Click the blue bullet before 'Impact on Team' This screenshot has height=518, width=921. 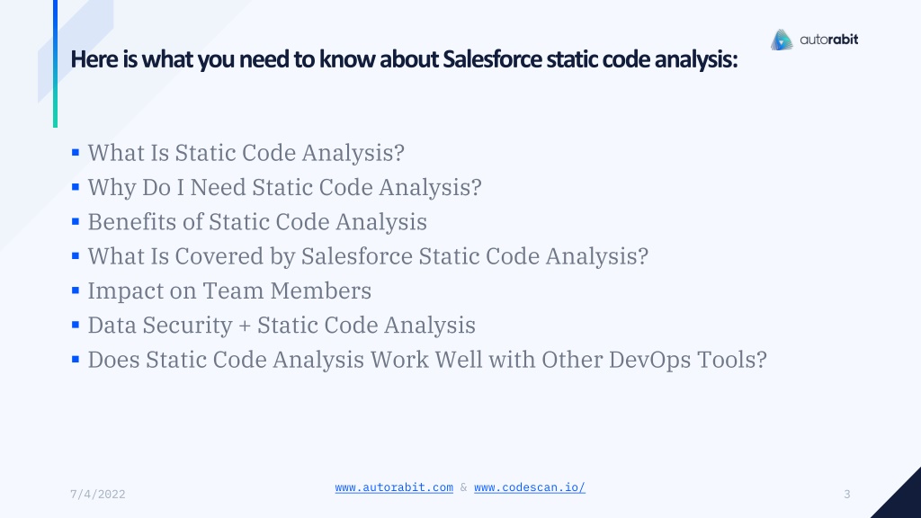76,290
